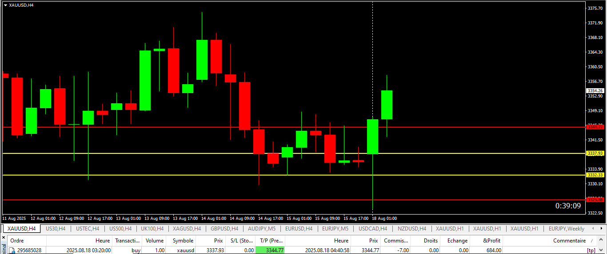Sort by the Volume column header
Screen dimensions: 607x254
click(155, 241)
